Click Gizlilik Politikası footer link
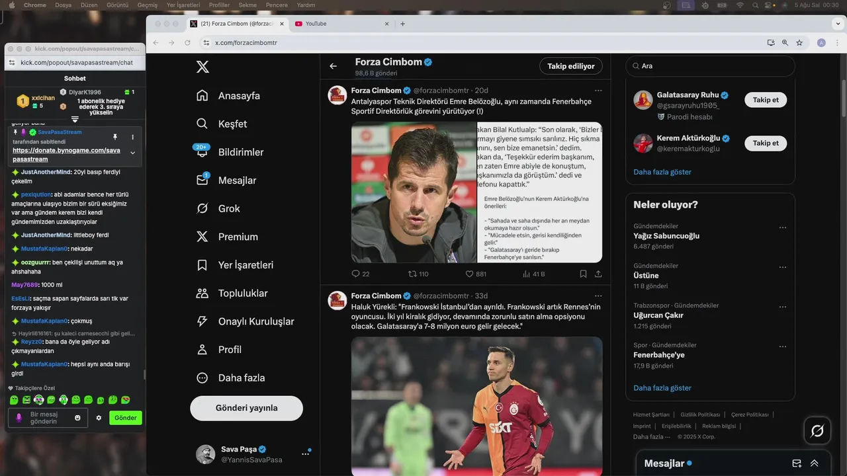 pos(701,415)
